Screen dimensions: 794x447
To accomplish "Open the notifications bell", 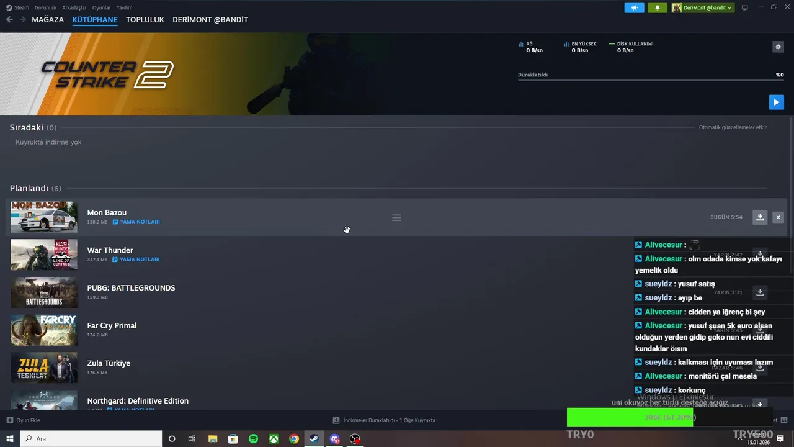I will click(657, 7).
